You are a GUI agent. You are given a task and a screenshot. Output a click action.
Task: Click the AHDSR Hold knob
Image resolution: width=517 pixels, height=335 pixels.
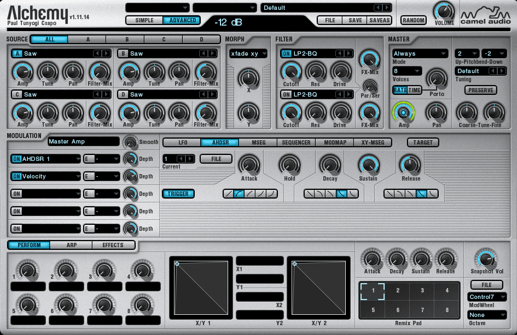coord(289,164)
